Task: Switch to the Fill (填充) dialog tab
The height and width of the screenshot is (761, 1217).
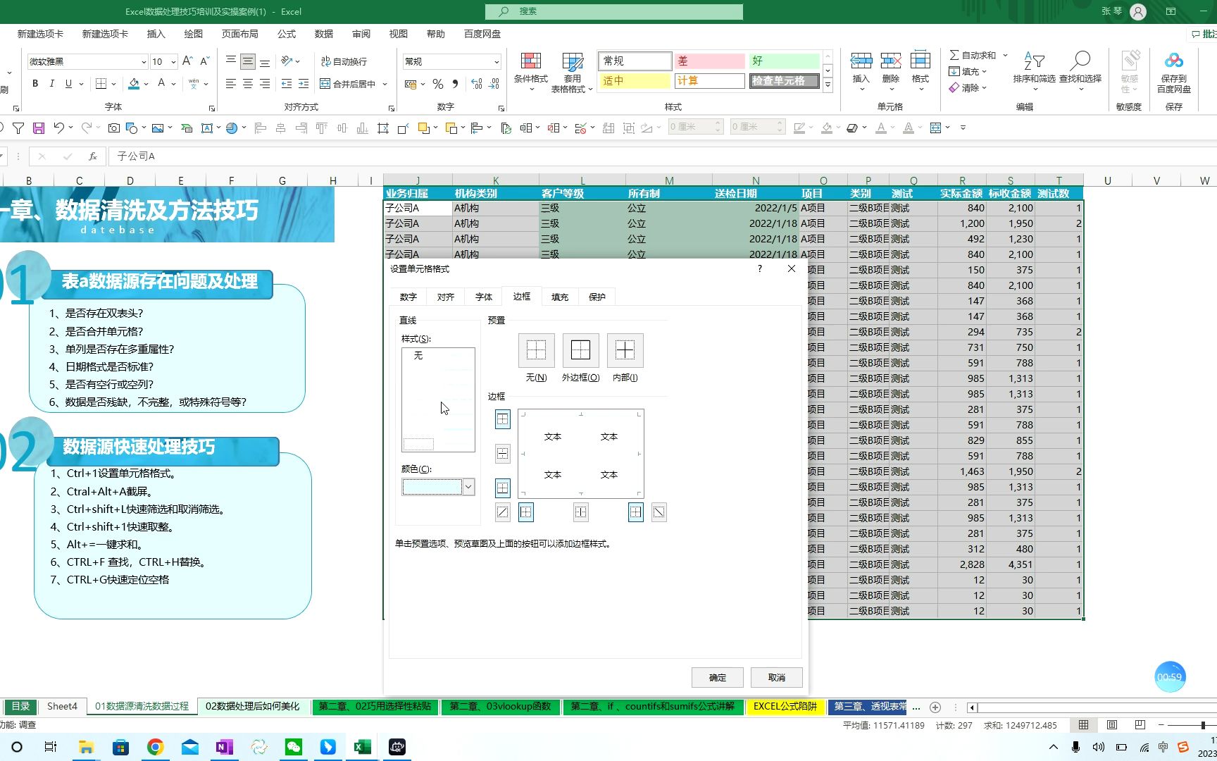Action: (560, 297)
